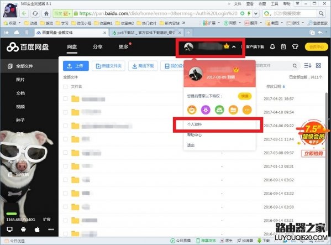Open the clipboard task icon next to bell
The height and width of the screenshot is (245, 331).
tap(283, 46)
